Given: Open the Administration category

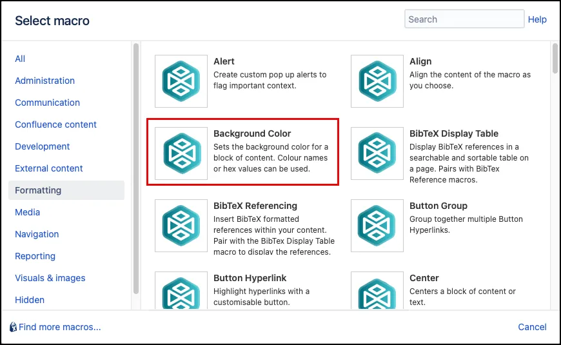Looking at the screenshot, I should (x=44, y=81).
